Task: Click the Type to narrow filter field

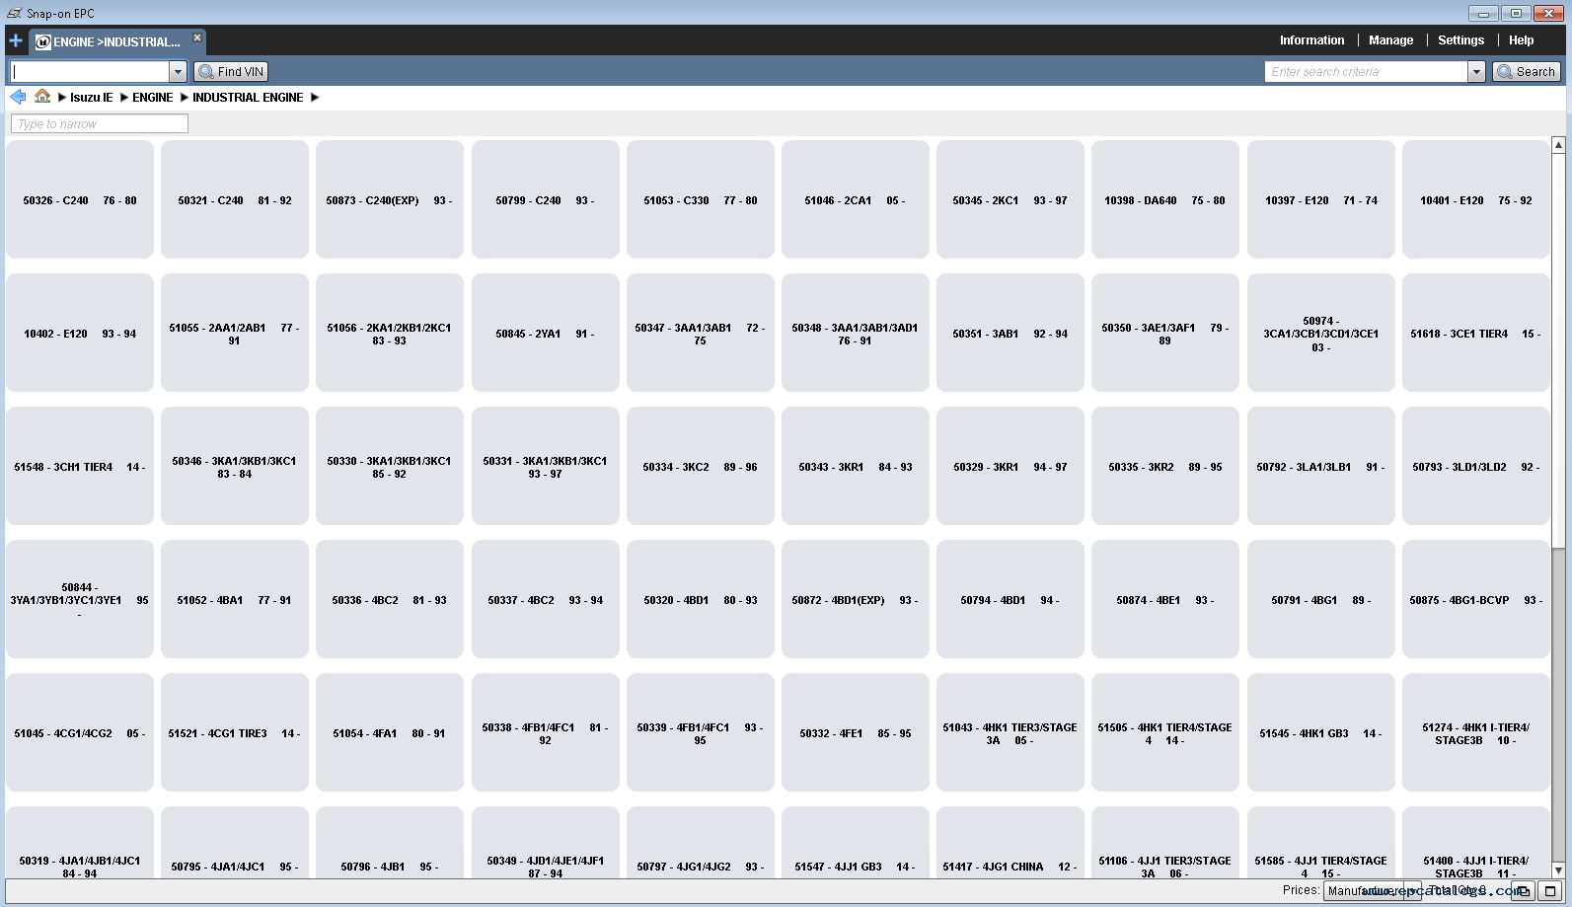Action: click(x=99, y=123)
